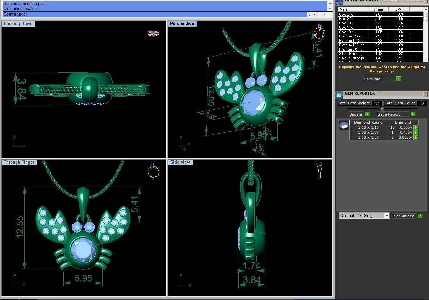
Task: Select the Platinum 5% Irid row
Action: (380, 49)
